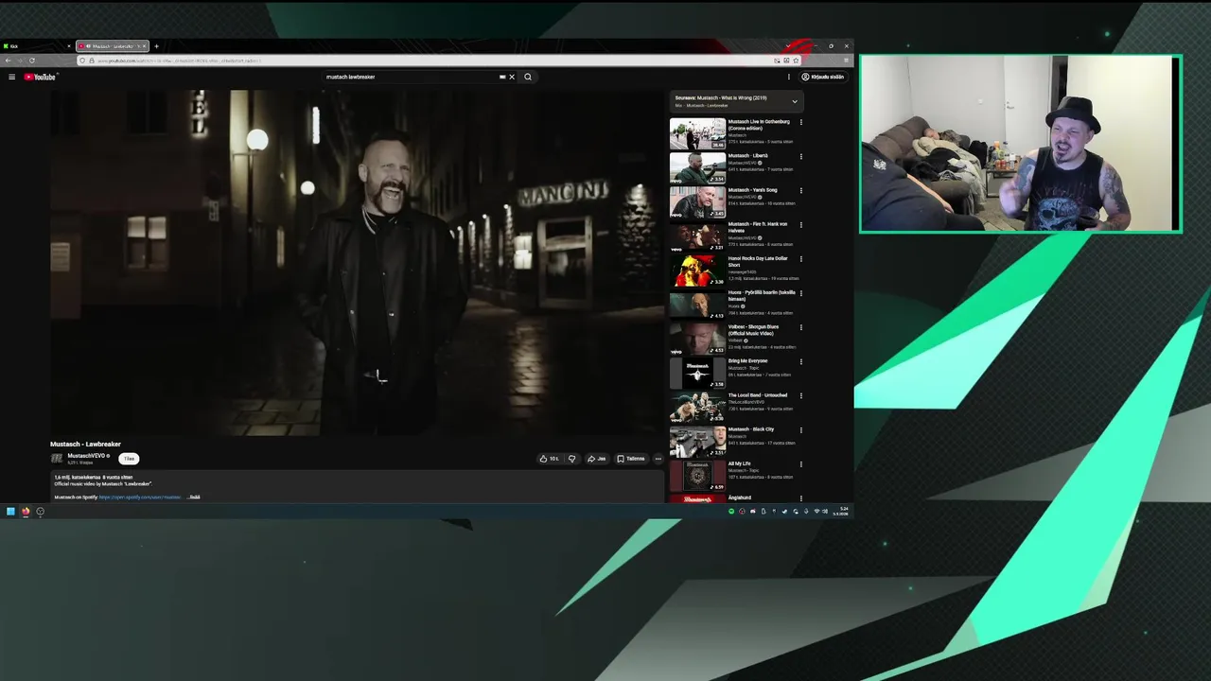Select 'Mustasch - Fire ft. Hank von Helvete' title

[758, 227]
